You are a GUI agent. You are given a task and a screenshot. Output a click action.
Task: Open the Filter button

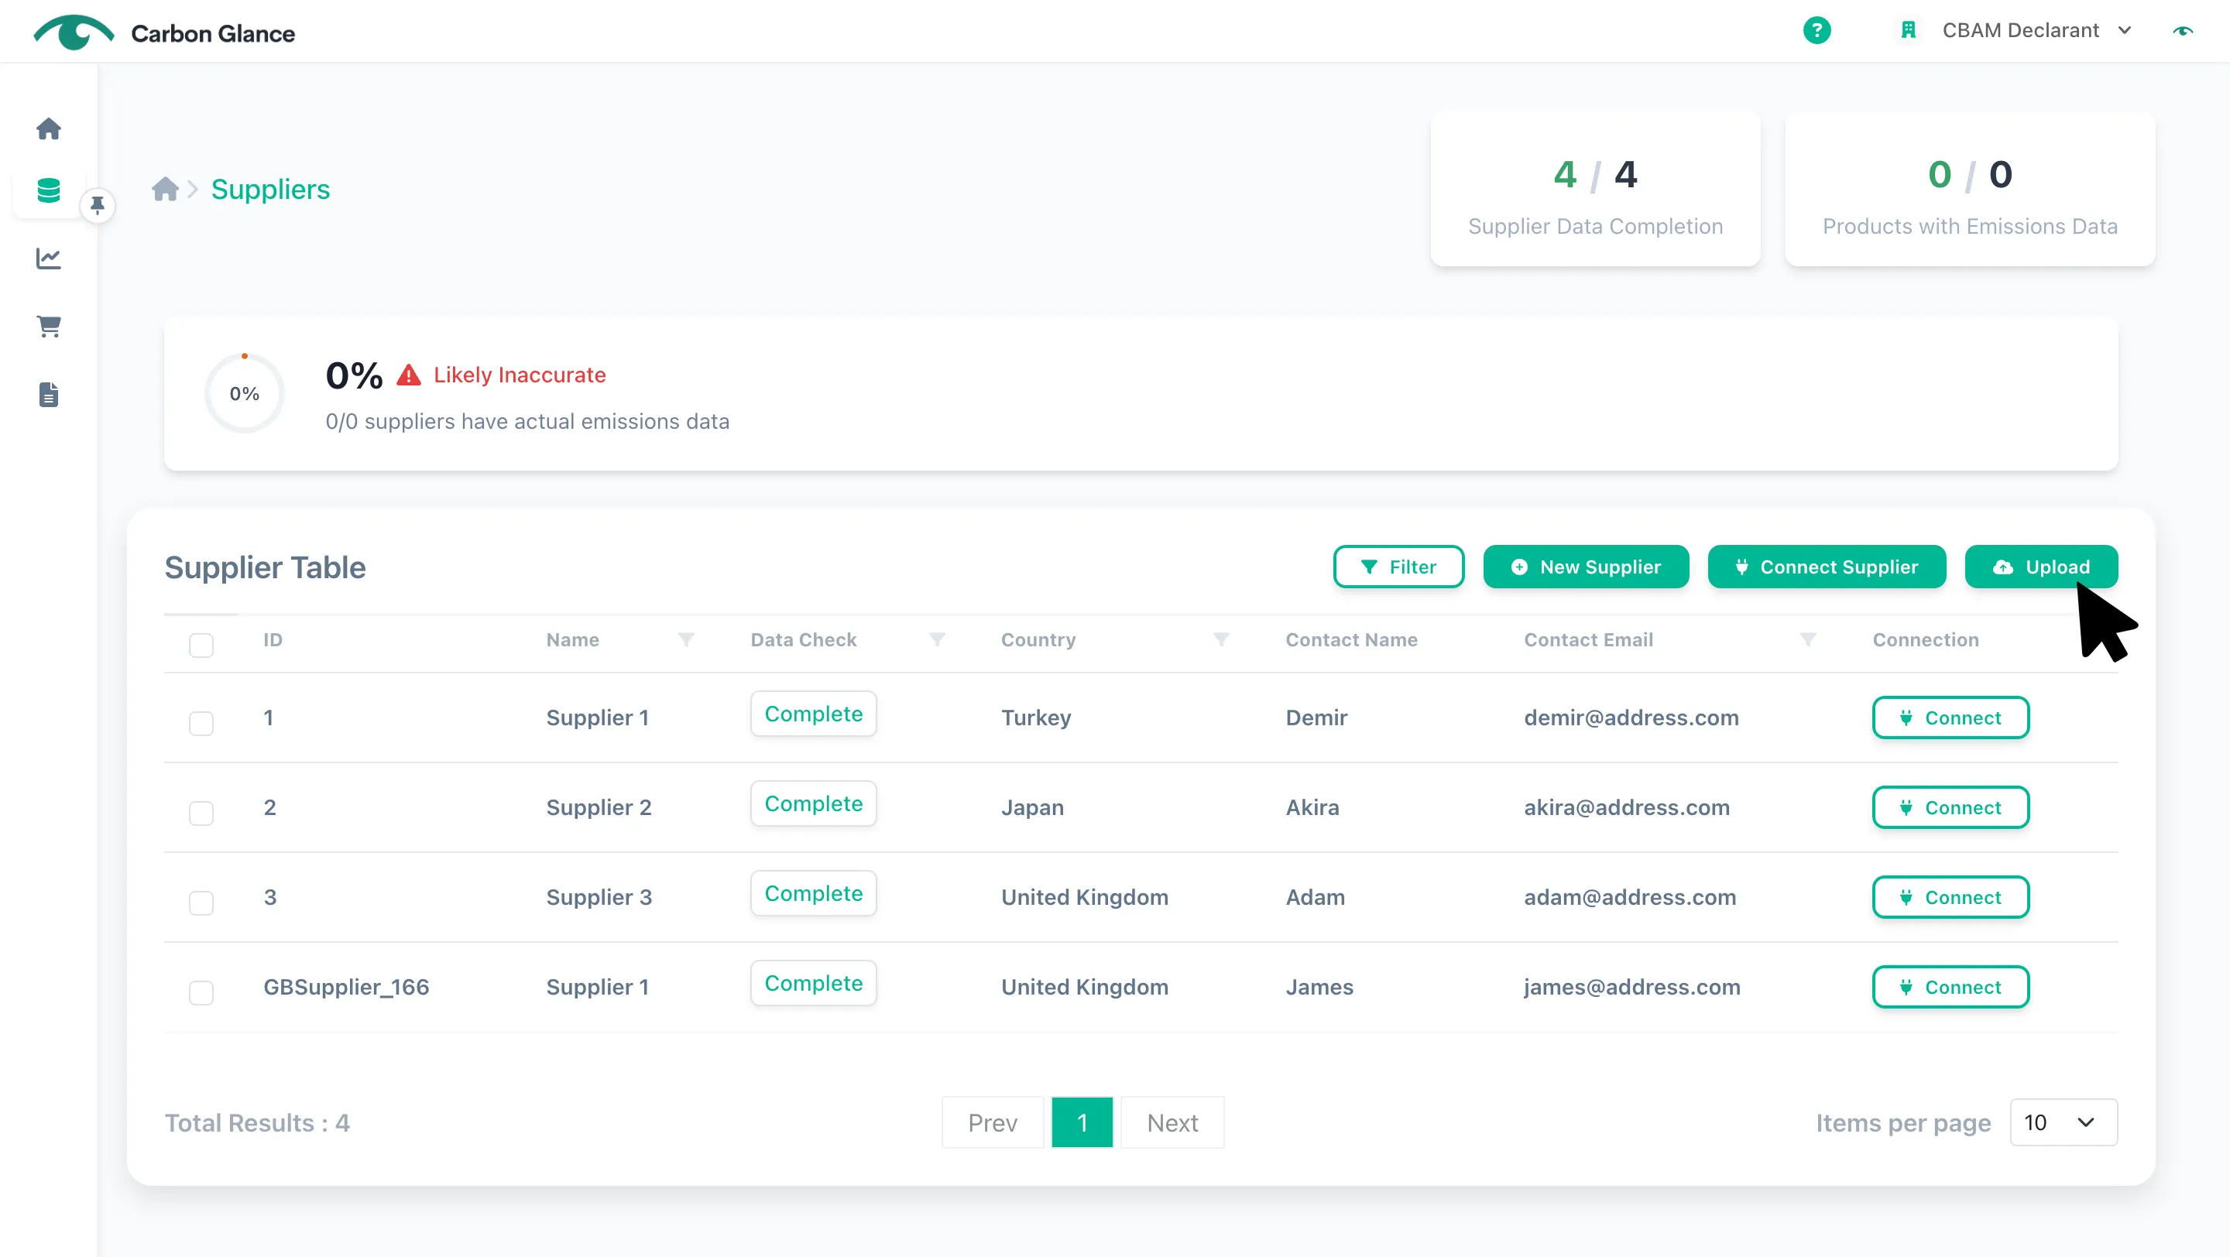coord(1398,567)
